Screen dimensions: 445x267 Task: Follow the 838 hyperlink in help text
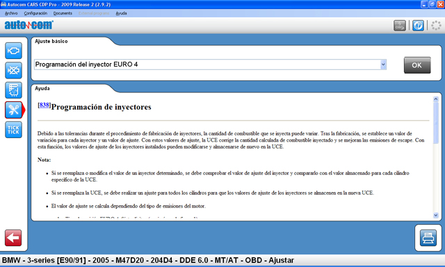coord(44,105)
